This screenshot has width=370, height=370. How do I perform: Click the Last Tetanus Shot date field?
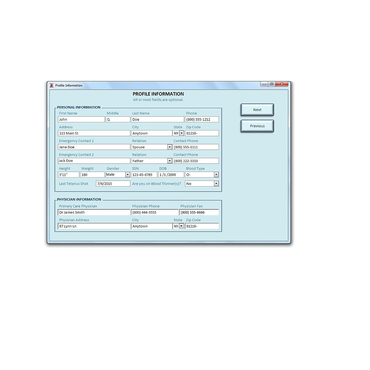click(x=113, y=184)
